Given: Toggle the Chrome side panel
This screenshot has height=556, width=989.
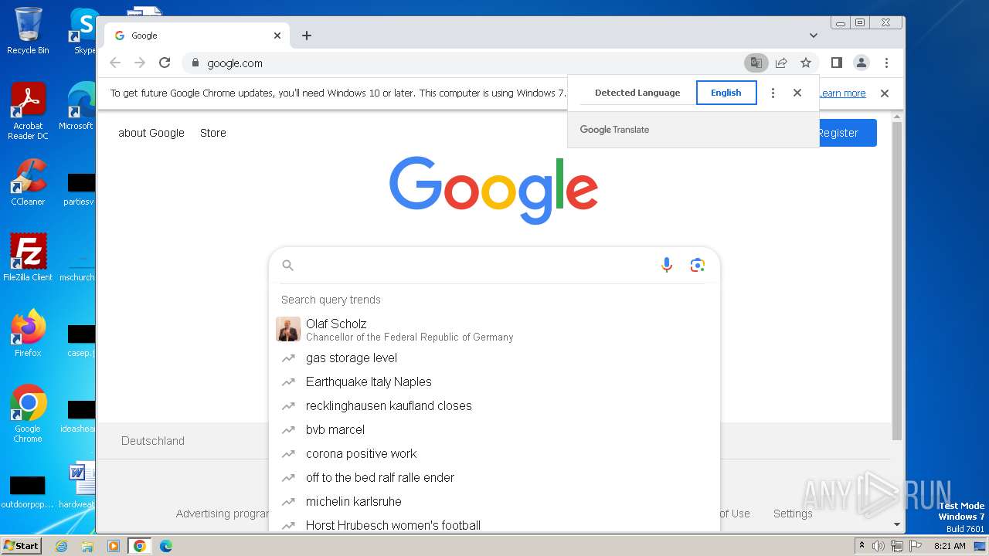Looking at the screenshot, I should pos(836,63).
